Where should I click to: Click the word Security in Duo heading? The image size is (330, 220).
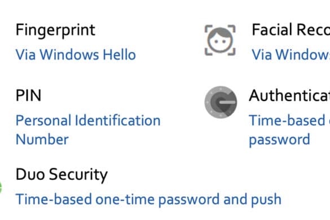coord(78,175)
